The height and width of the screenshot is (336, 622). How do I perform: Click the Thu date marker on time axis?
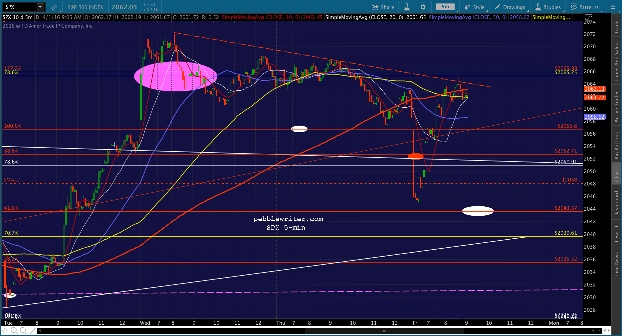[281, 323]
